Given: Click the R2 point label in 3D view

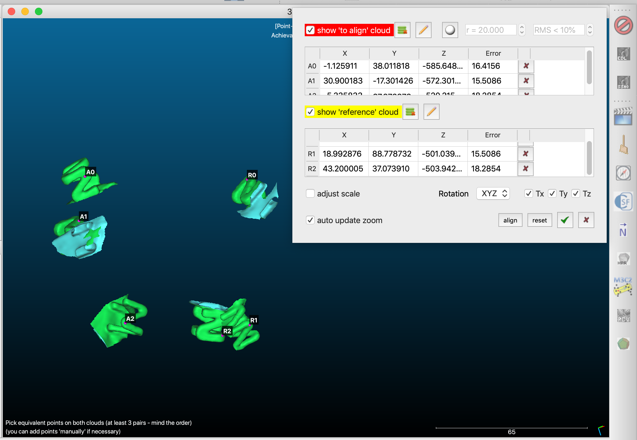Looking at the screenshot, I should click(x=227, y=331).
